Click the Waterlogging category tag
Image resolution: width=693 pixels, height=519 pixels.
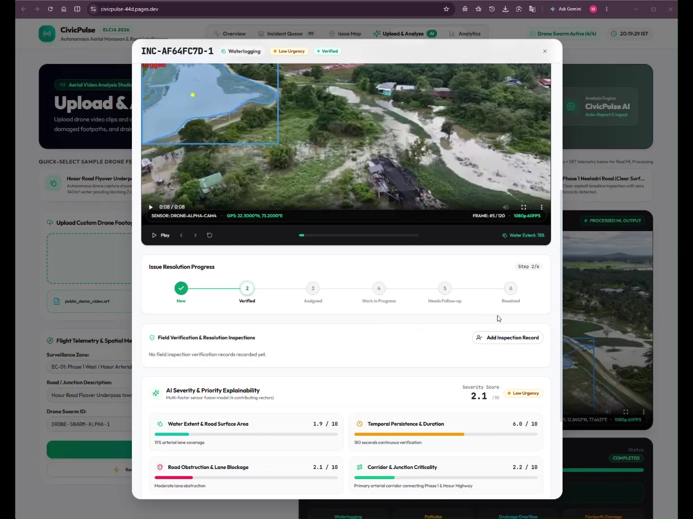click(x=241, y=51)
